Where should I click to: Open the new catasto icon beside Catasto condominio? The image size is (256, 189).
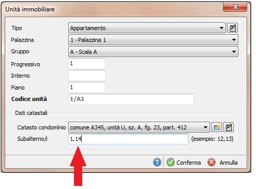(x=217, y=127)
